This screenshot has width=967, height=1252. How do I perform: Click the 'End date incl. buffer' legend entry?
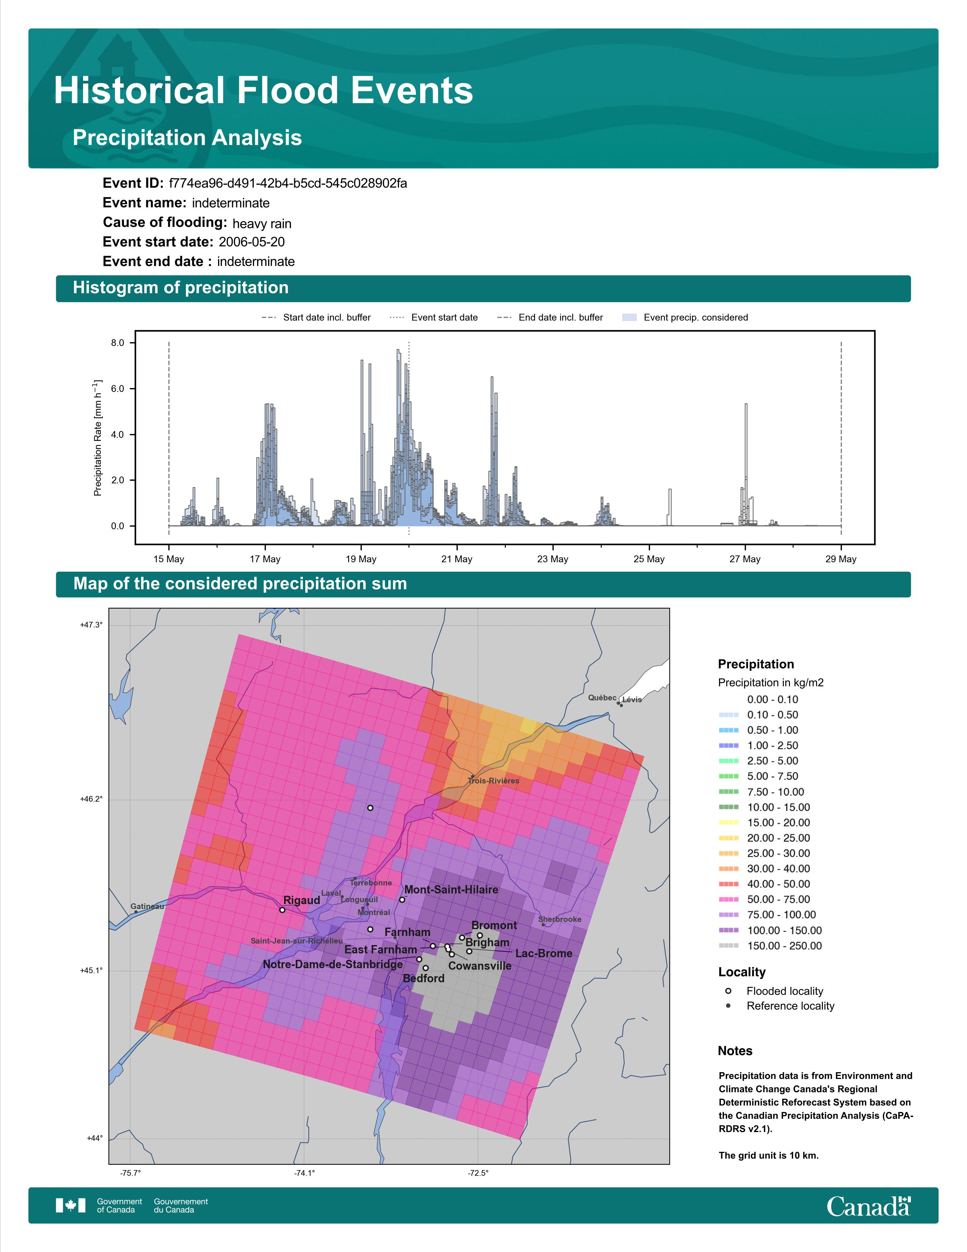tap(550, 318)
